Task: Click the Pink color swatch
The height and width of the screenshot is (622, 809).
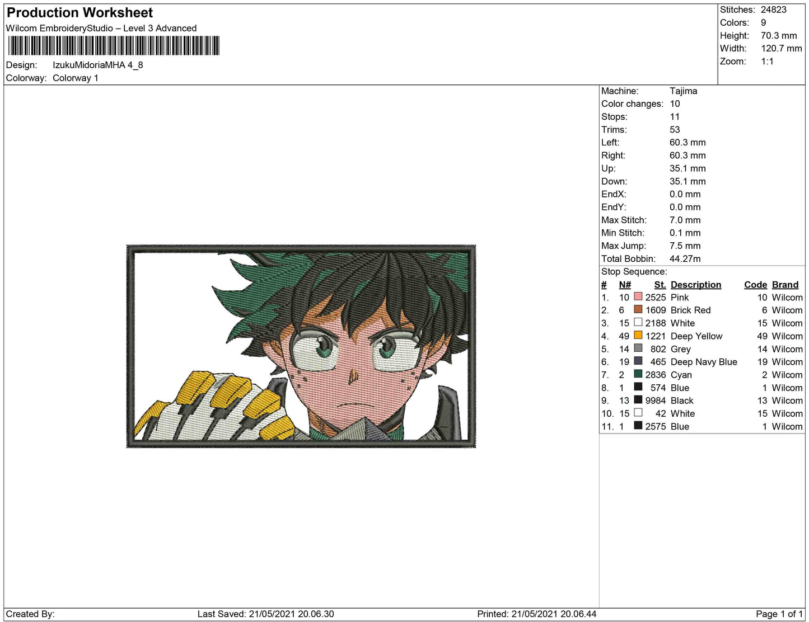Action: (x=638, y=296)
